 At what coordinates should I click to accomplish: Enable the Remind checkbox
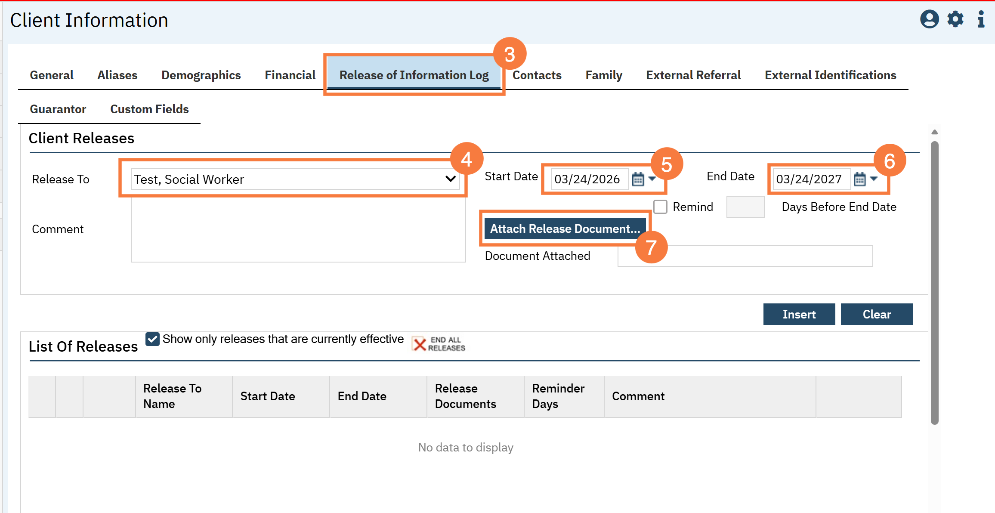point(661,207)
